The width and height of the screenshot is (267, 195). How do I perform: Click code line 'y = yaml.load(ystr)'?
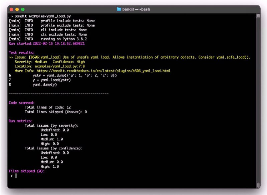pos(52,80)
